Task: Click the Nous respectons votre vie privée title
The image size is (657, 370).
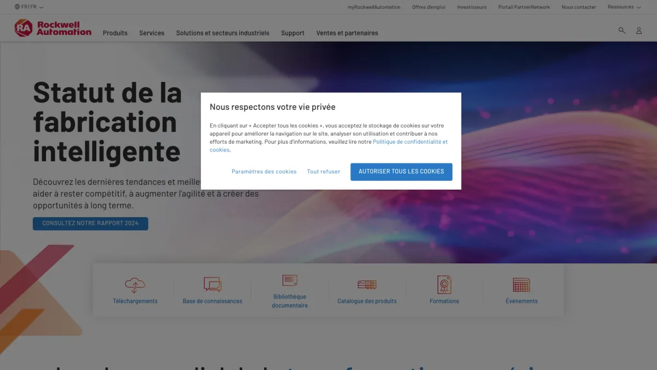Action: click(273, 107)
